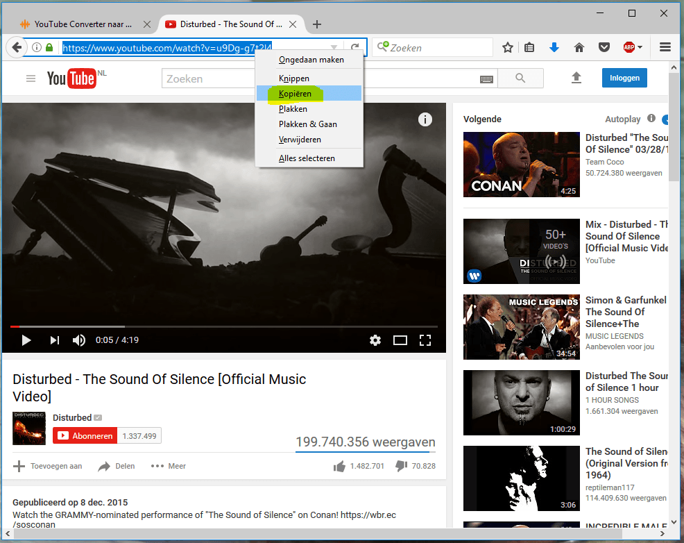Go to the Firefox home page icon

point(579,47)
